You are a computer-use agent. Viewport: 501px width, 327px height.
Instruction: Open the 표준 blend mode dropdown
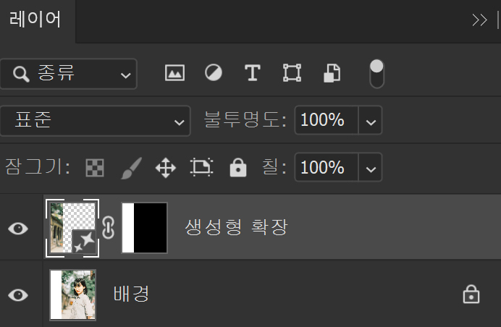point(96,121)
